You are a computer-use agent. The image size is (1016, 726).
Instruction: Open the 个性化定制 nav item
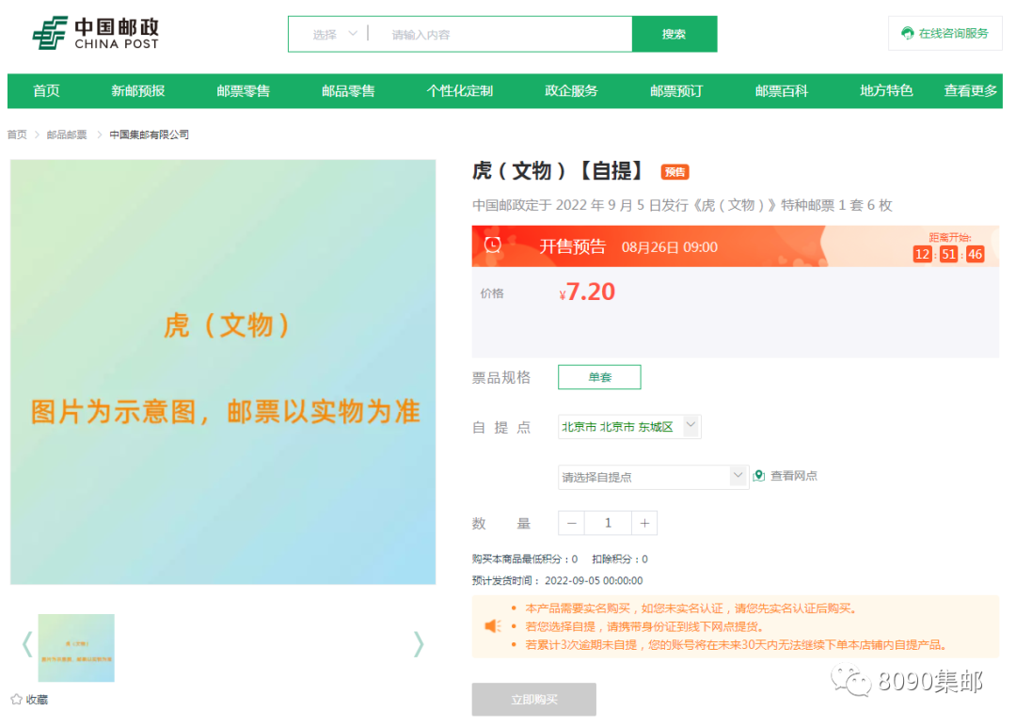[x=459, y=90]
